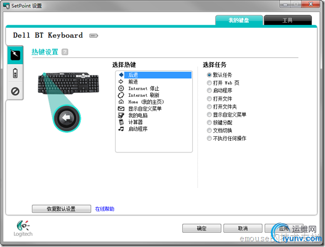
Task: Select the 文档切换 radio button
Action: (x=209, y=130)
